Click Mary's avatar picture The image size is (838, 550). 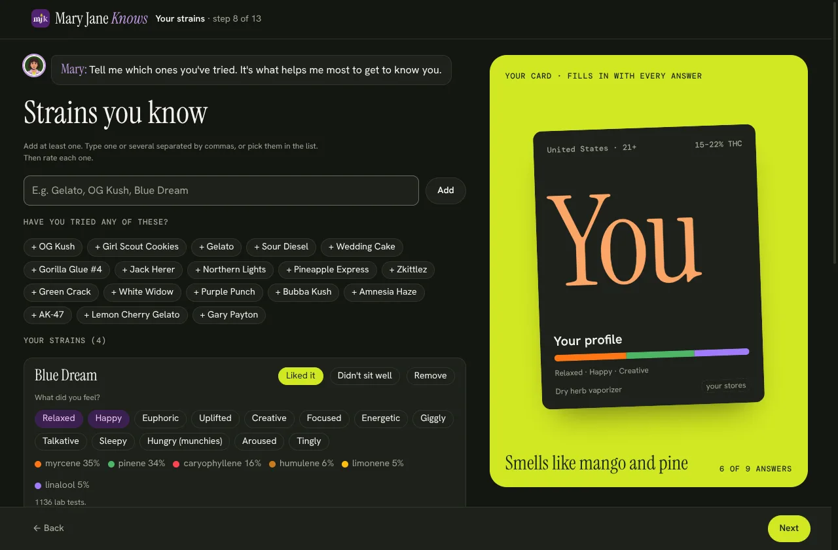click(34, 65)
